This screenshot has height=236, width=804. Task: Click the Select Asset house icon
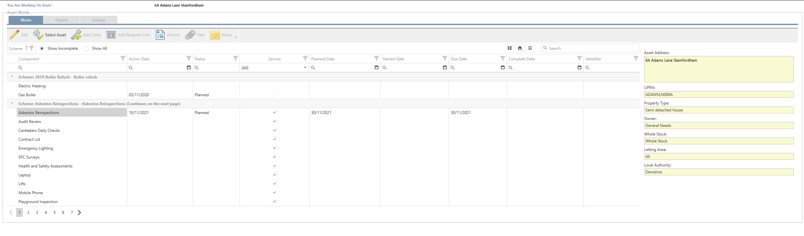[38, 35]
